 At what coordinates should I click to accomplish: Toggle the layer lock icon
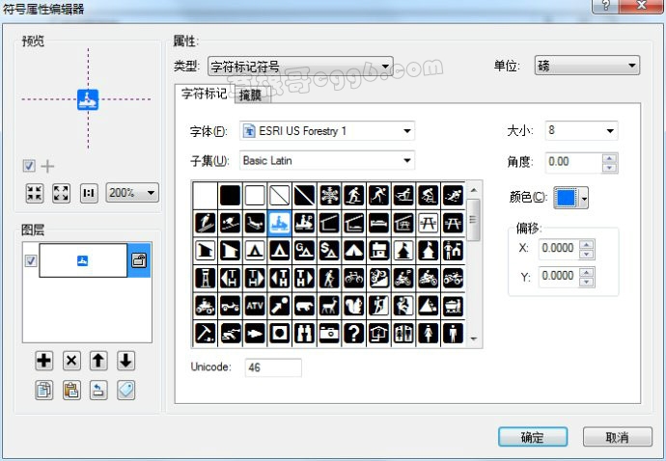(139, 259)
